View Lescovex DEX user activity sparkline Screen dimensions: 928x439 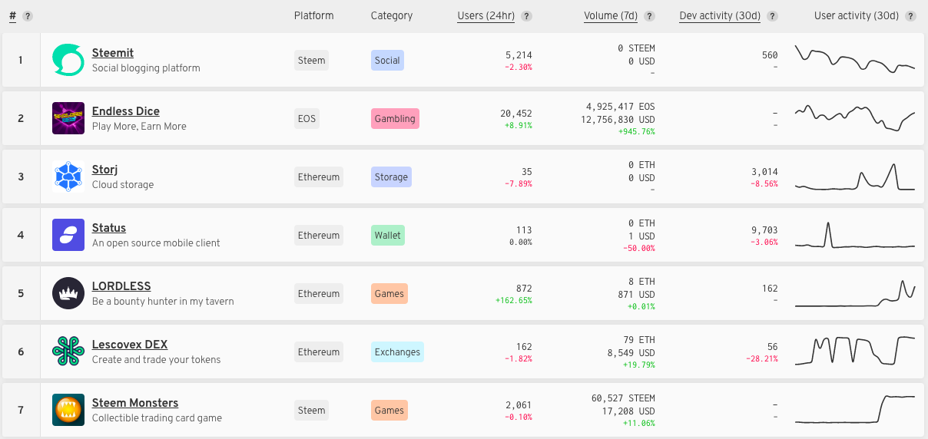(855, 352)
